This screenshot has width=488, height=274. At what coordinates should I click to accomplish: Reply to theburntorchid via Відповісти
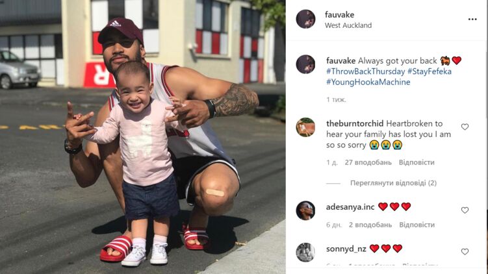(x=417, y=162)
